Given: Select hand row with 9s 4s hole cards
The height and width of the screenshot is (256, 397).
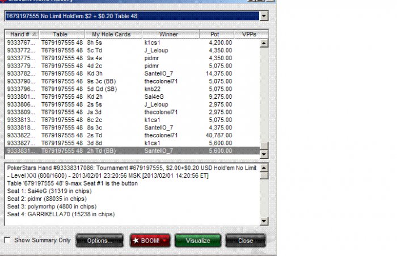Looking at the screenshot, I should pyautogui.click(x=132, y=58).
